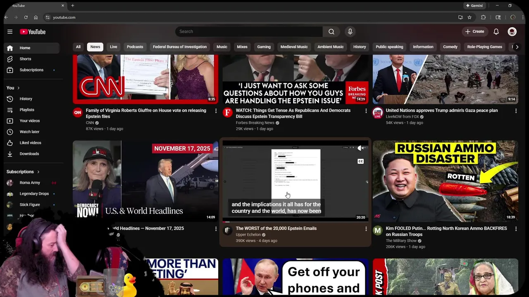Image resolution: width=529 pixels, height=297 pixels.
Task: Open Roma Army channel subscription
Action: (31, 183)
